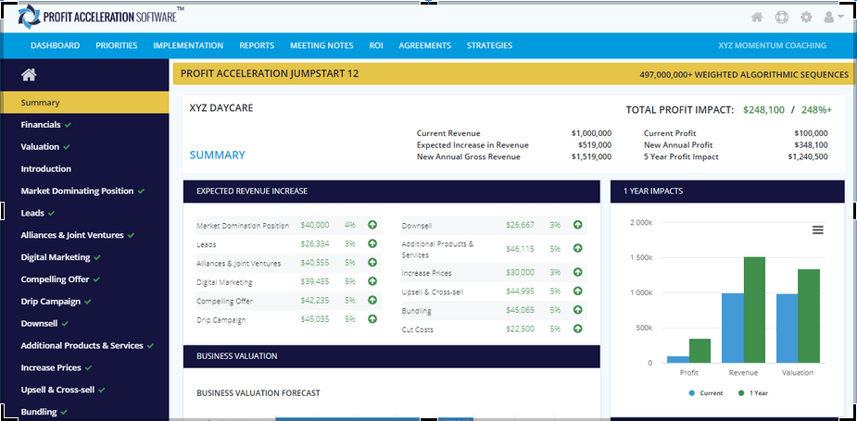Open the support lifebuoy icon
This screenshot has width=857, height=421.
[x=782, y=18]
